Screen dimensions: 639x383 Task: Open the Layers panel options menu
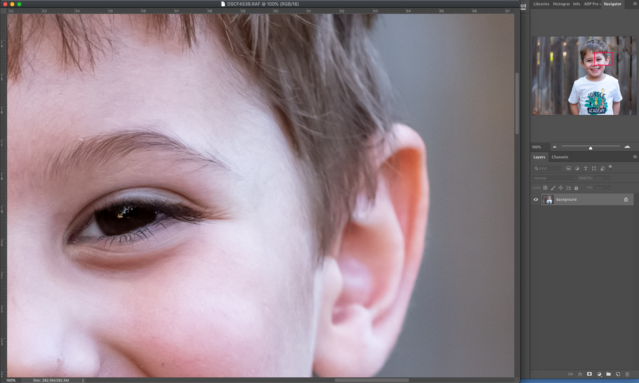pos(635,157)
